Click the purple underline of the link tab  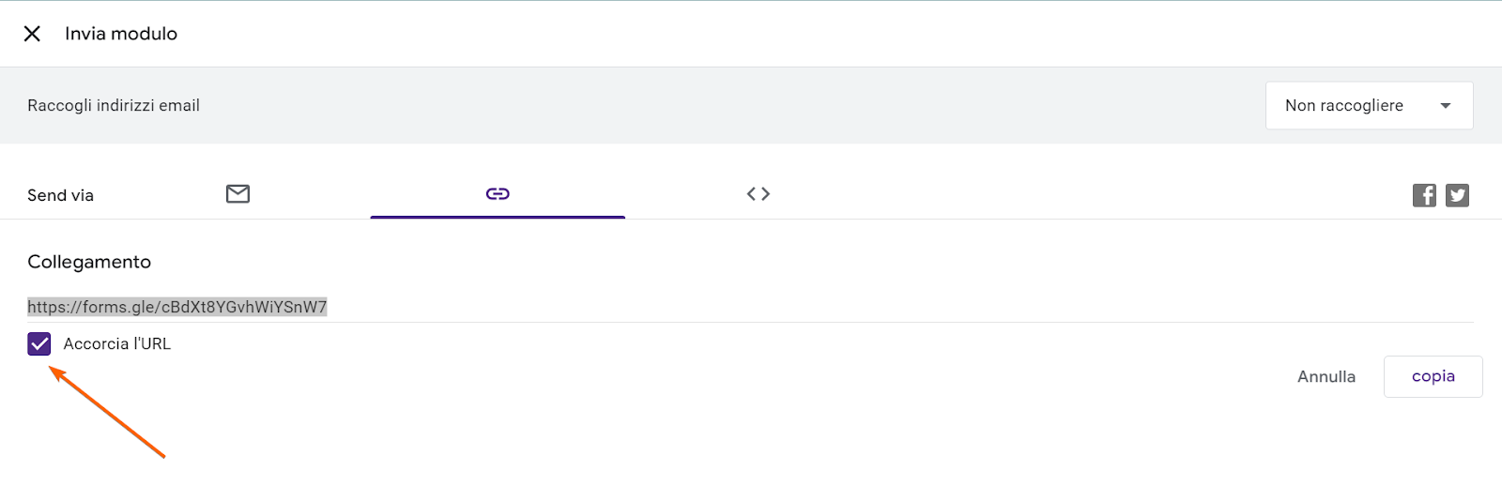coord(498,217)
